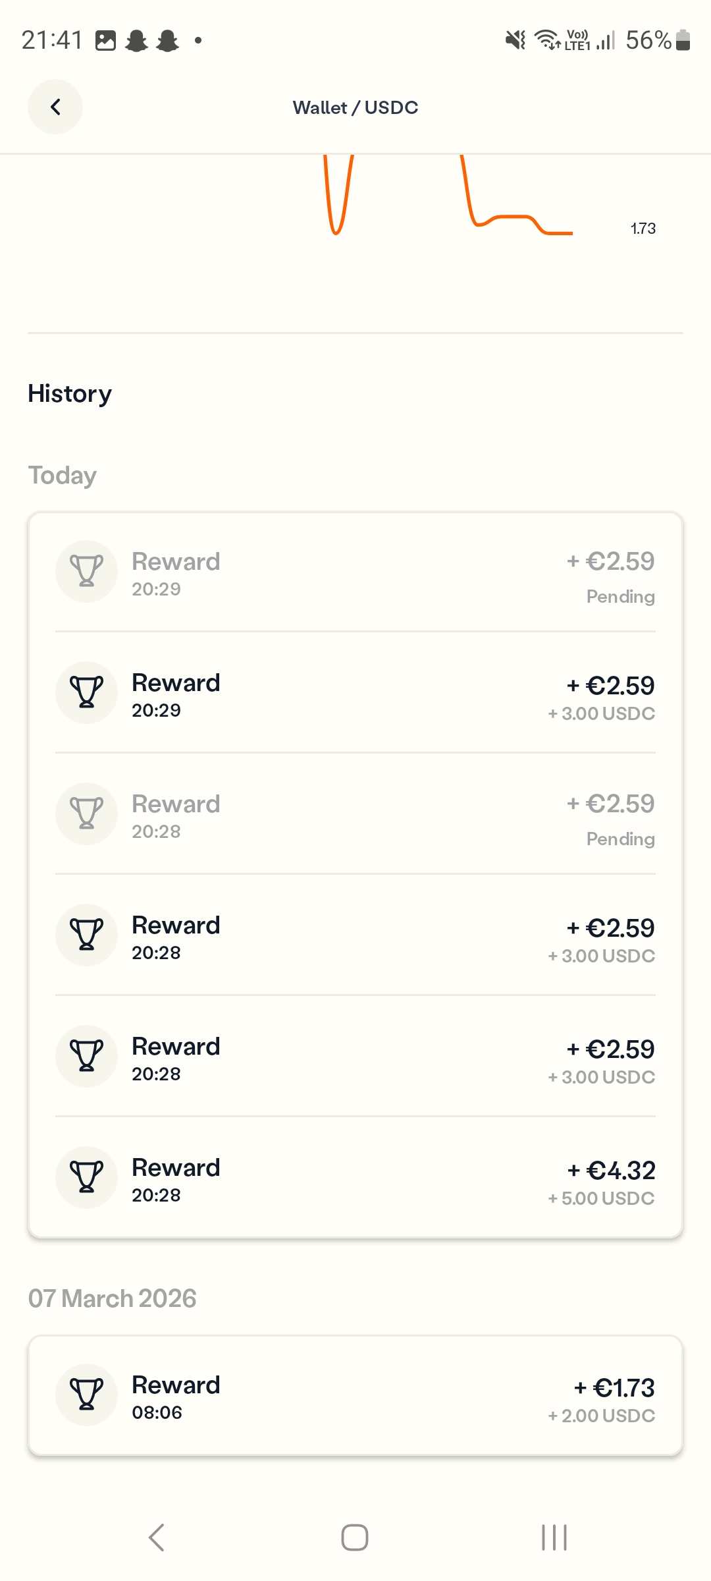Screen dimensions: 711x1581
Task: Tap the trophy icon of the 07 March reward
Action: tap(86, 1395)
